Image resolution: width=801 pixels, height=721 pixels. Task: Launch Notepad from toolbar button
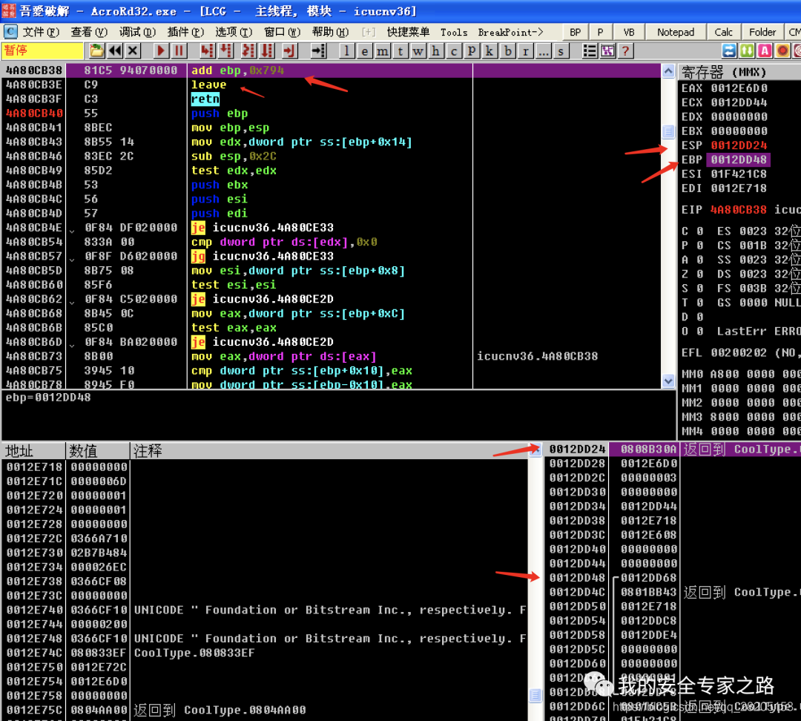pos(676,32)
